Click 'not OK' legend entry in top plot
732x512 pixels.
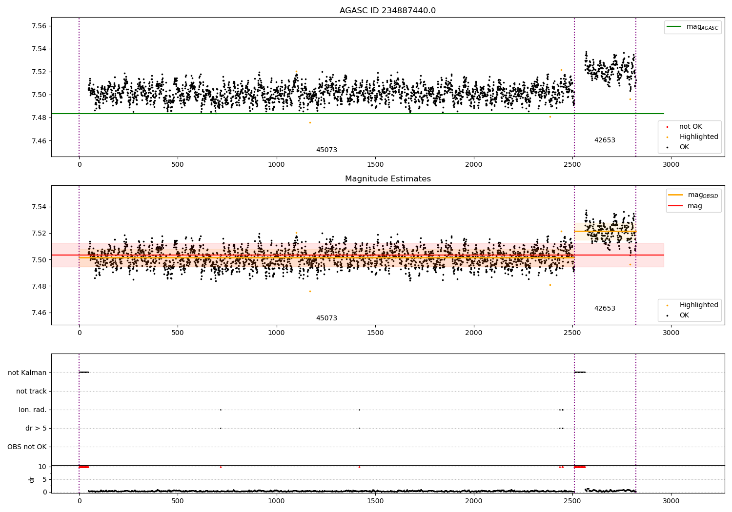[690, 127]
